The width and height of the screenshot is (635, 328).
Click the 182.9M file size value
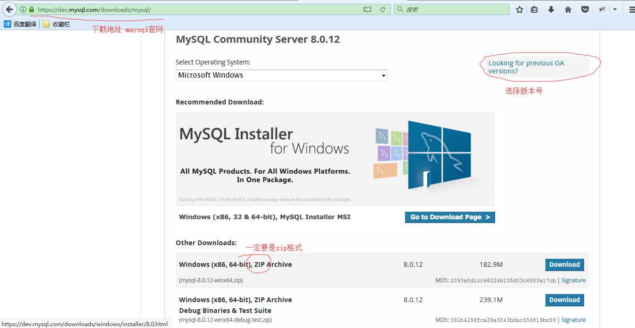tap(491, 264)
